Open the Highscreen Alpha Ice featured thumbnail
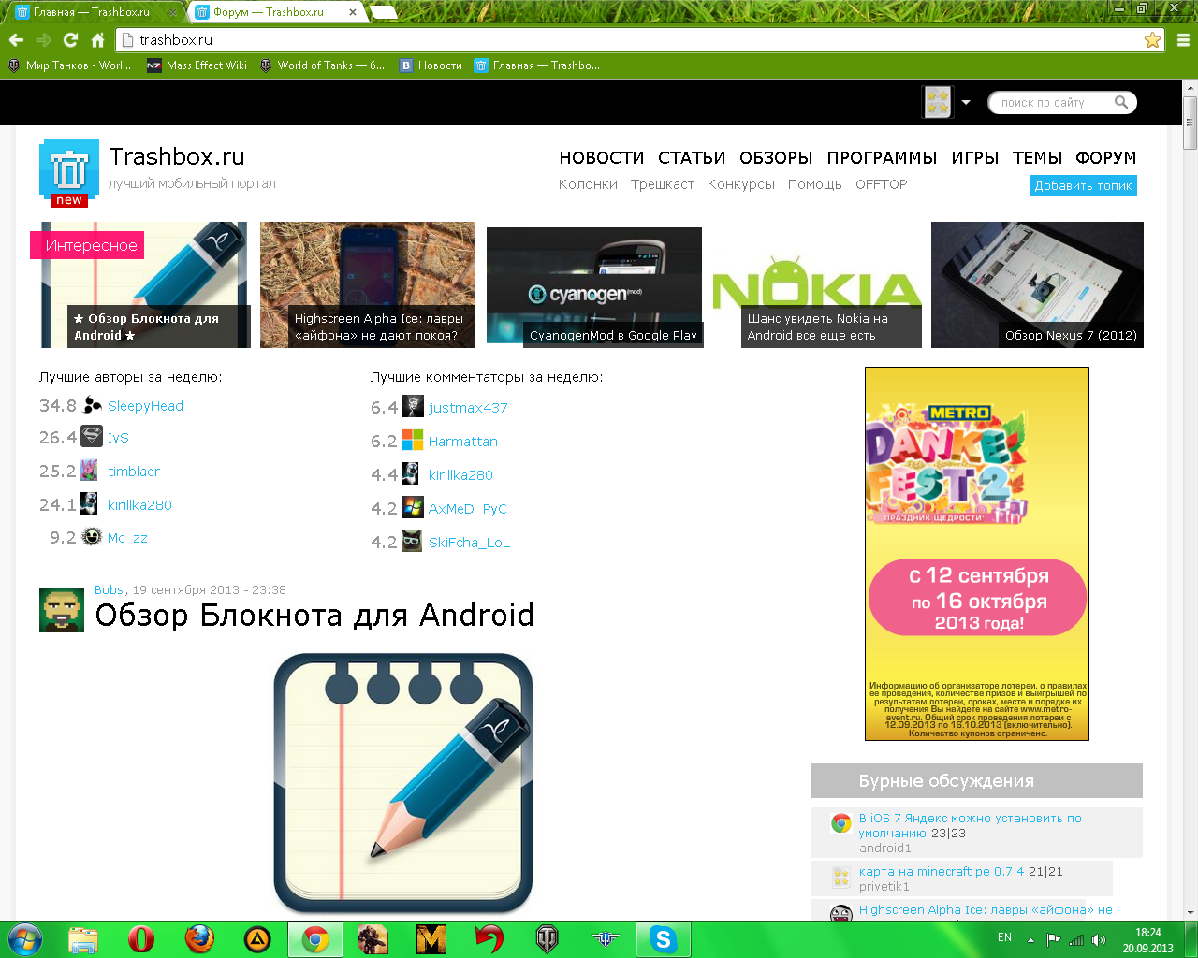The image size is (1198, 958). point(367,284)
